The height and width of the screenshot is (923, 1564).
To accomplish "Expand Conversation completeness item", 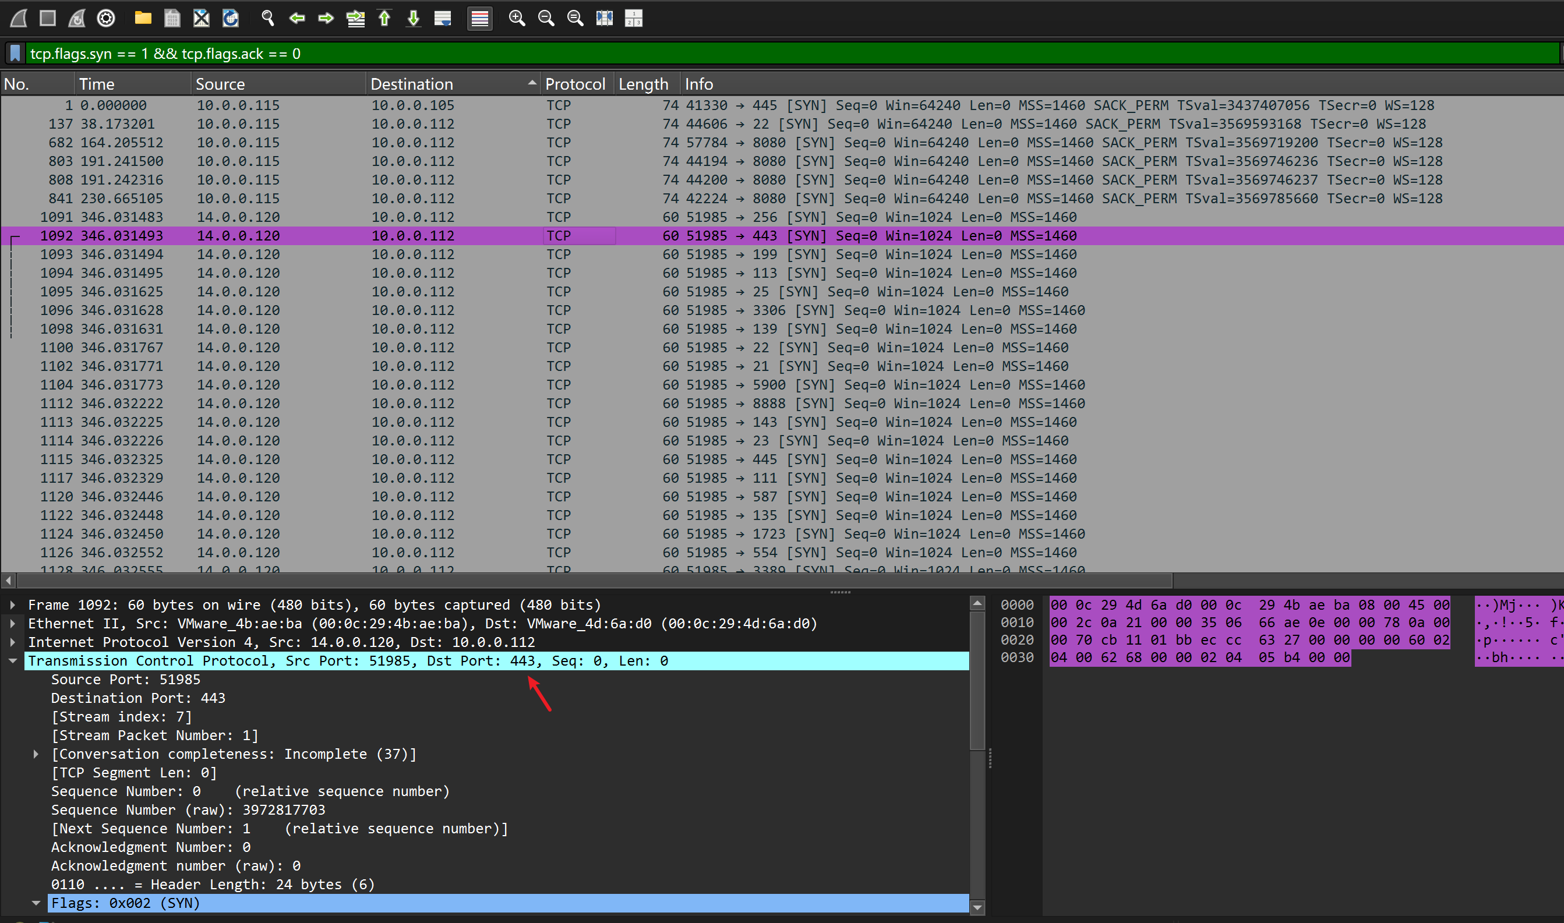I will tap(36, 754).
